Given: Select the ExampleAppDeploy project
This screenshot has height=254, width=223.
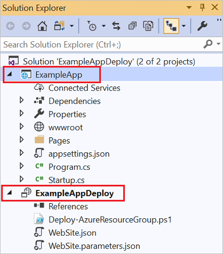Looking at the screenshot, I should (75, 194).
